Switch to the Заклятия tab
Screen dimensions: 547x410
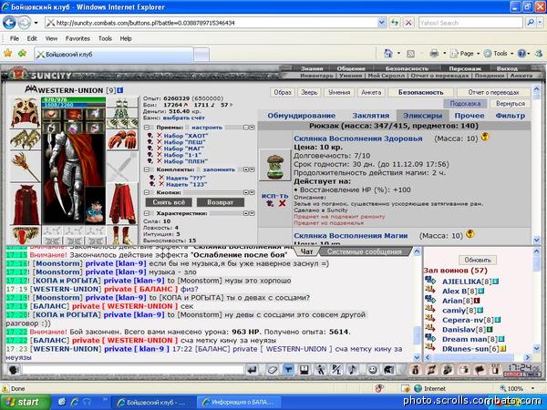(x=370, y=116)
